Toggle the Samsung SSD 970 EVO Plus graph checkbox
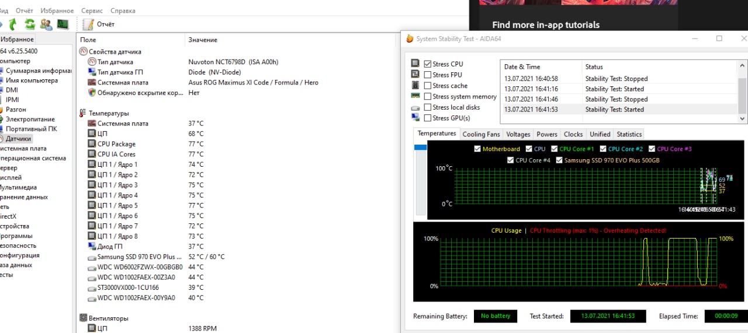This screenshot has width=748, height=333. pos(559,160)
